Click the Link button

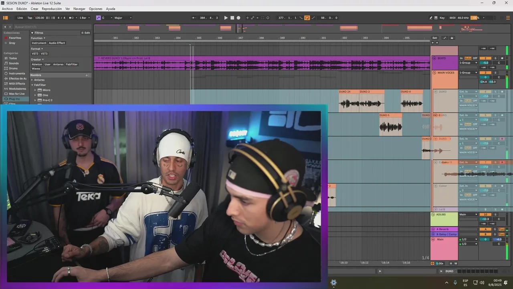[20, 18]
